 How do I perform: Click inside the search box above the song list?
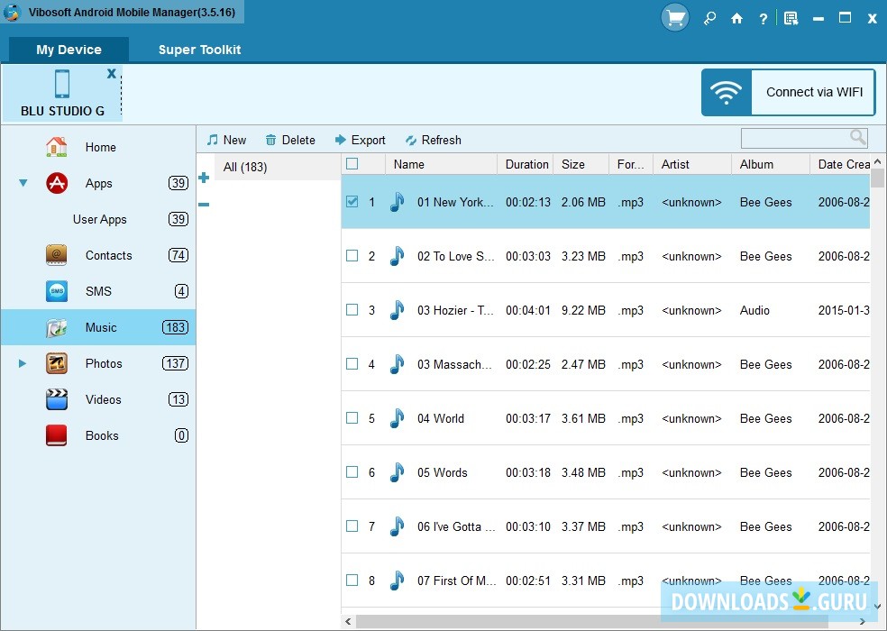(x=798, y=137)
